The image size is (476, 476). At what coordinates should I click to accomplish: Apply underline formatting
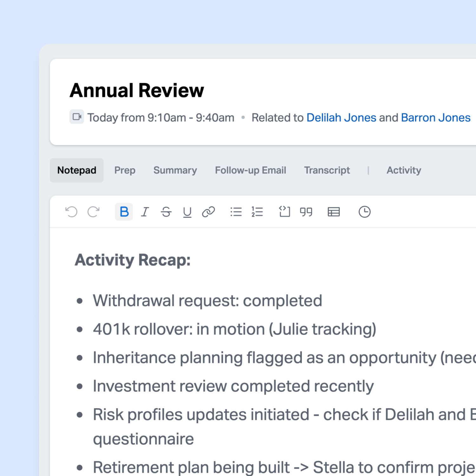click(x=187, y=212)
